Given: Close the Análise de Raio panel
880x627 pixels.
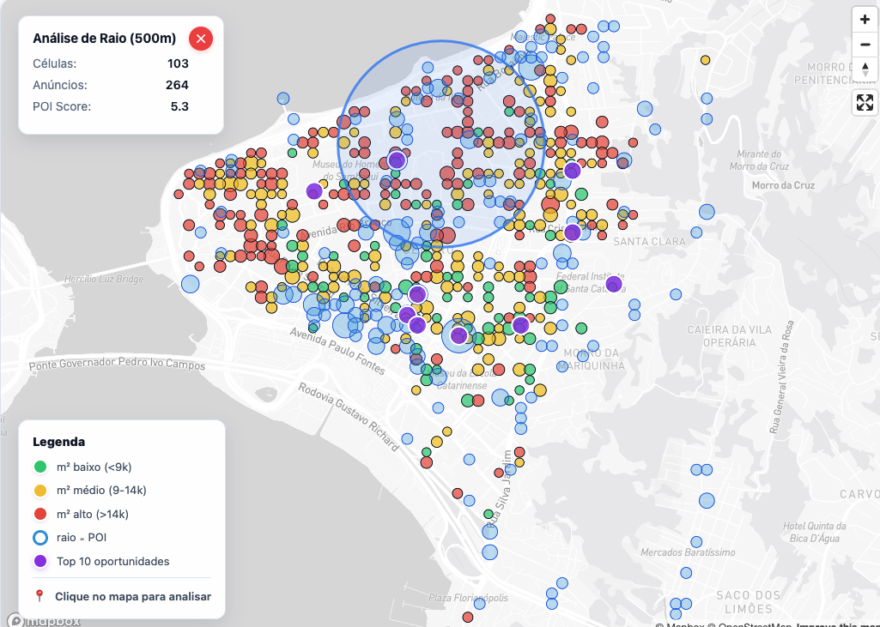Looking at the screenshot, I should (201, 39).
